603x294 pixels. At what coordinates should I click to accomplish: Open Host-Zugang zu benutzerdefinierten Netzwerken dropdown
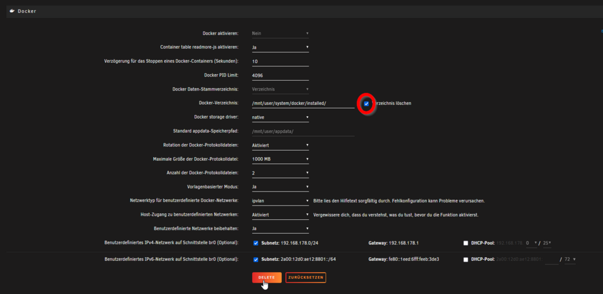[x=280, y=214]
